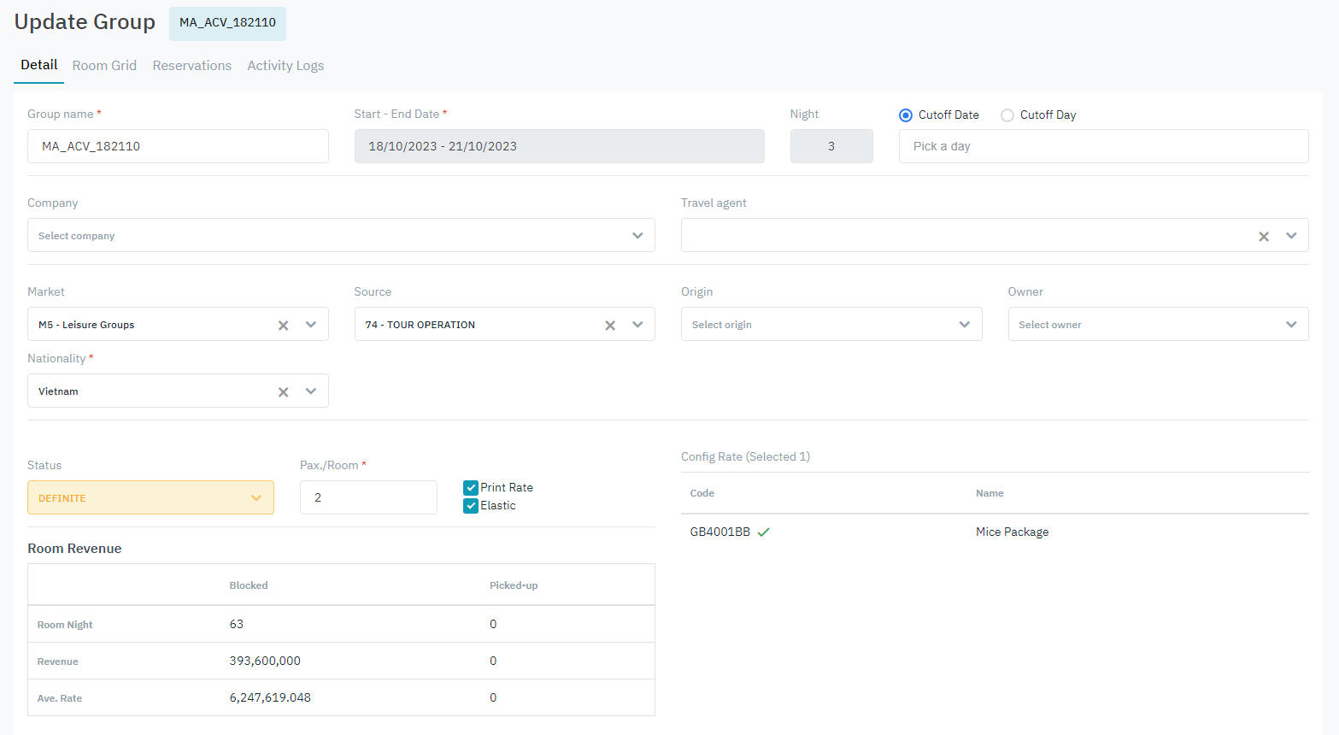Screen dimensions: 1339x735
Task: Select the Cutoff Day radio button
Action: click(1007, 115)
